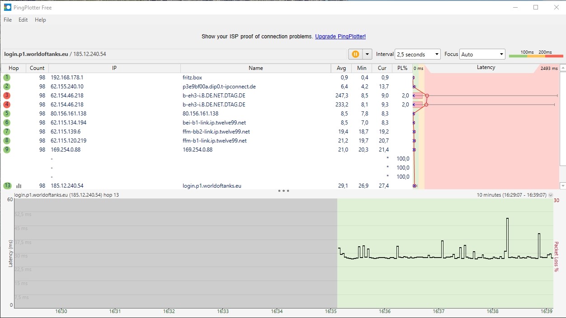Viewport: 566px width, 318px height.
Task: Click the Cur column header
Action: pos(382,68)
